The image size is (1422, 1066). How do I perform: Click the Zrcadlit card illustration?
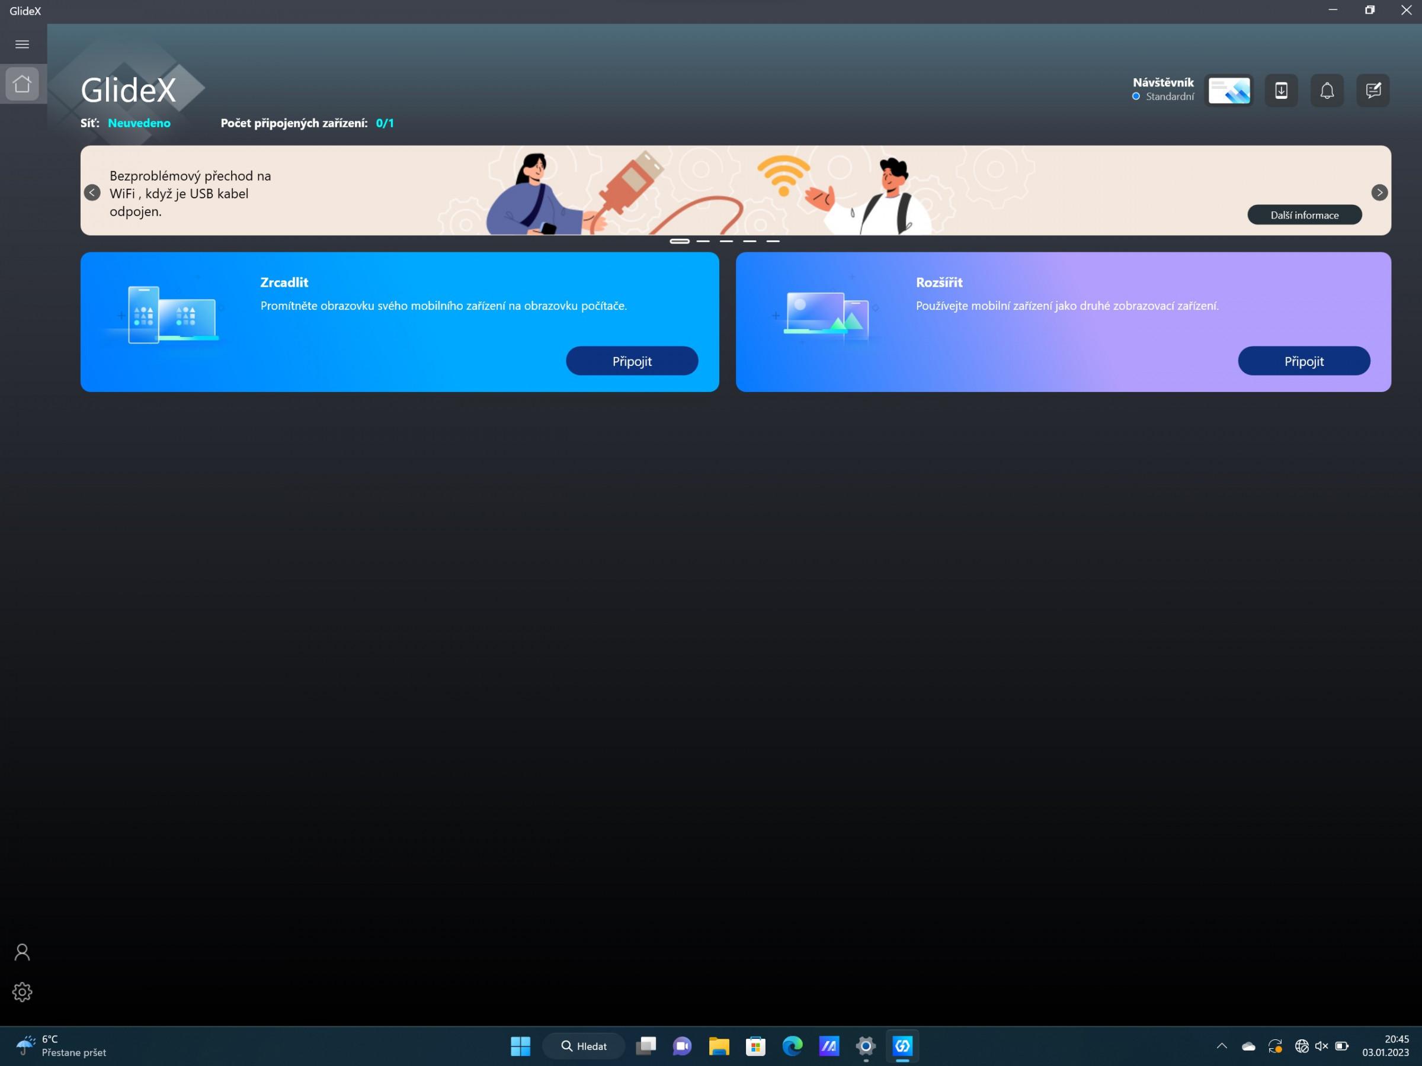[171, 315]
